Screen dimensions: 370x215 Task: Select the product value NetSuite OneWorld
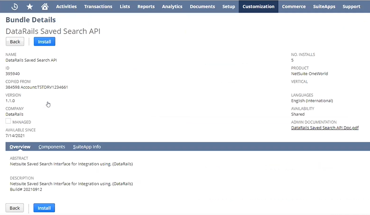pyautogui.click(x=310, y=74)
